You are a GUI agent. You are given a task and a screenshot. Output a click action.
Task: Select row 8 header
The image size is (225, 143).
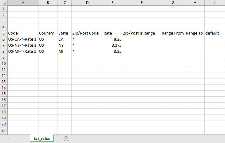[x=4, y=52]
